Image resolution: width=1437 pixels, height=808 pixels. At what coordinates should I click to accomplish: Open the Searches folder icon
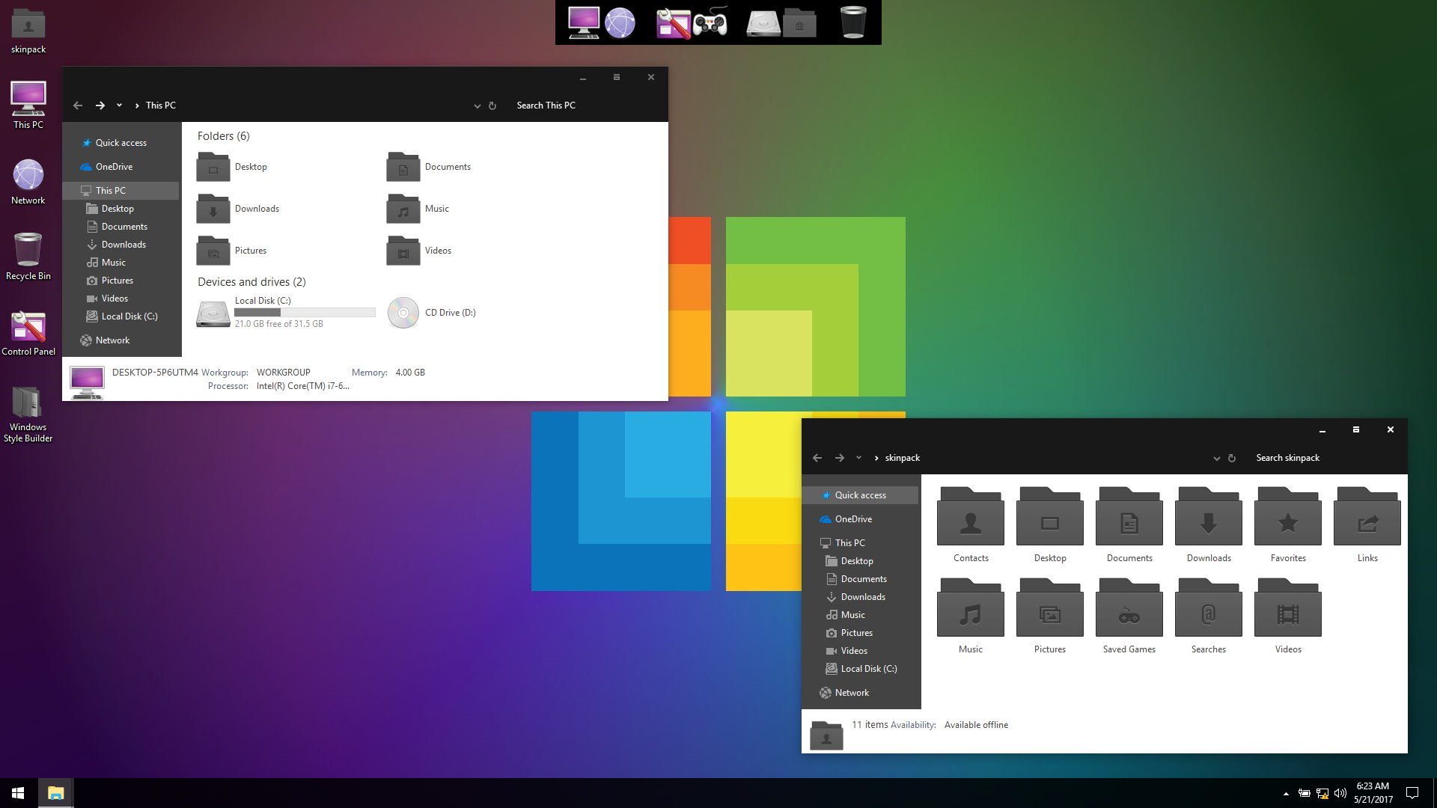click(x=1208, y=608)
